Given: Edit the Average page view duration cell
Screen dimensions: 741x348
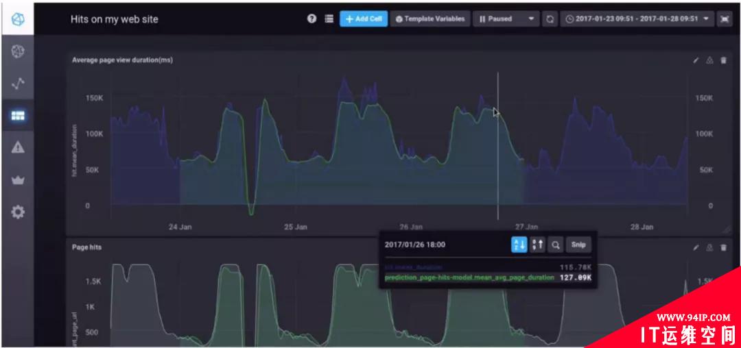Looking at the screenshot, I should click(696, 60).
